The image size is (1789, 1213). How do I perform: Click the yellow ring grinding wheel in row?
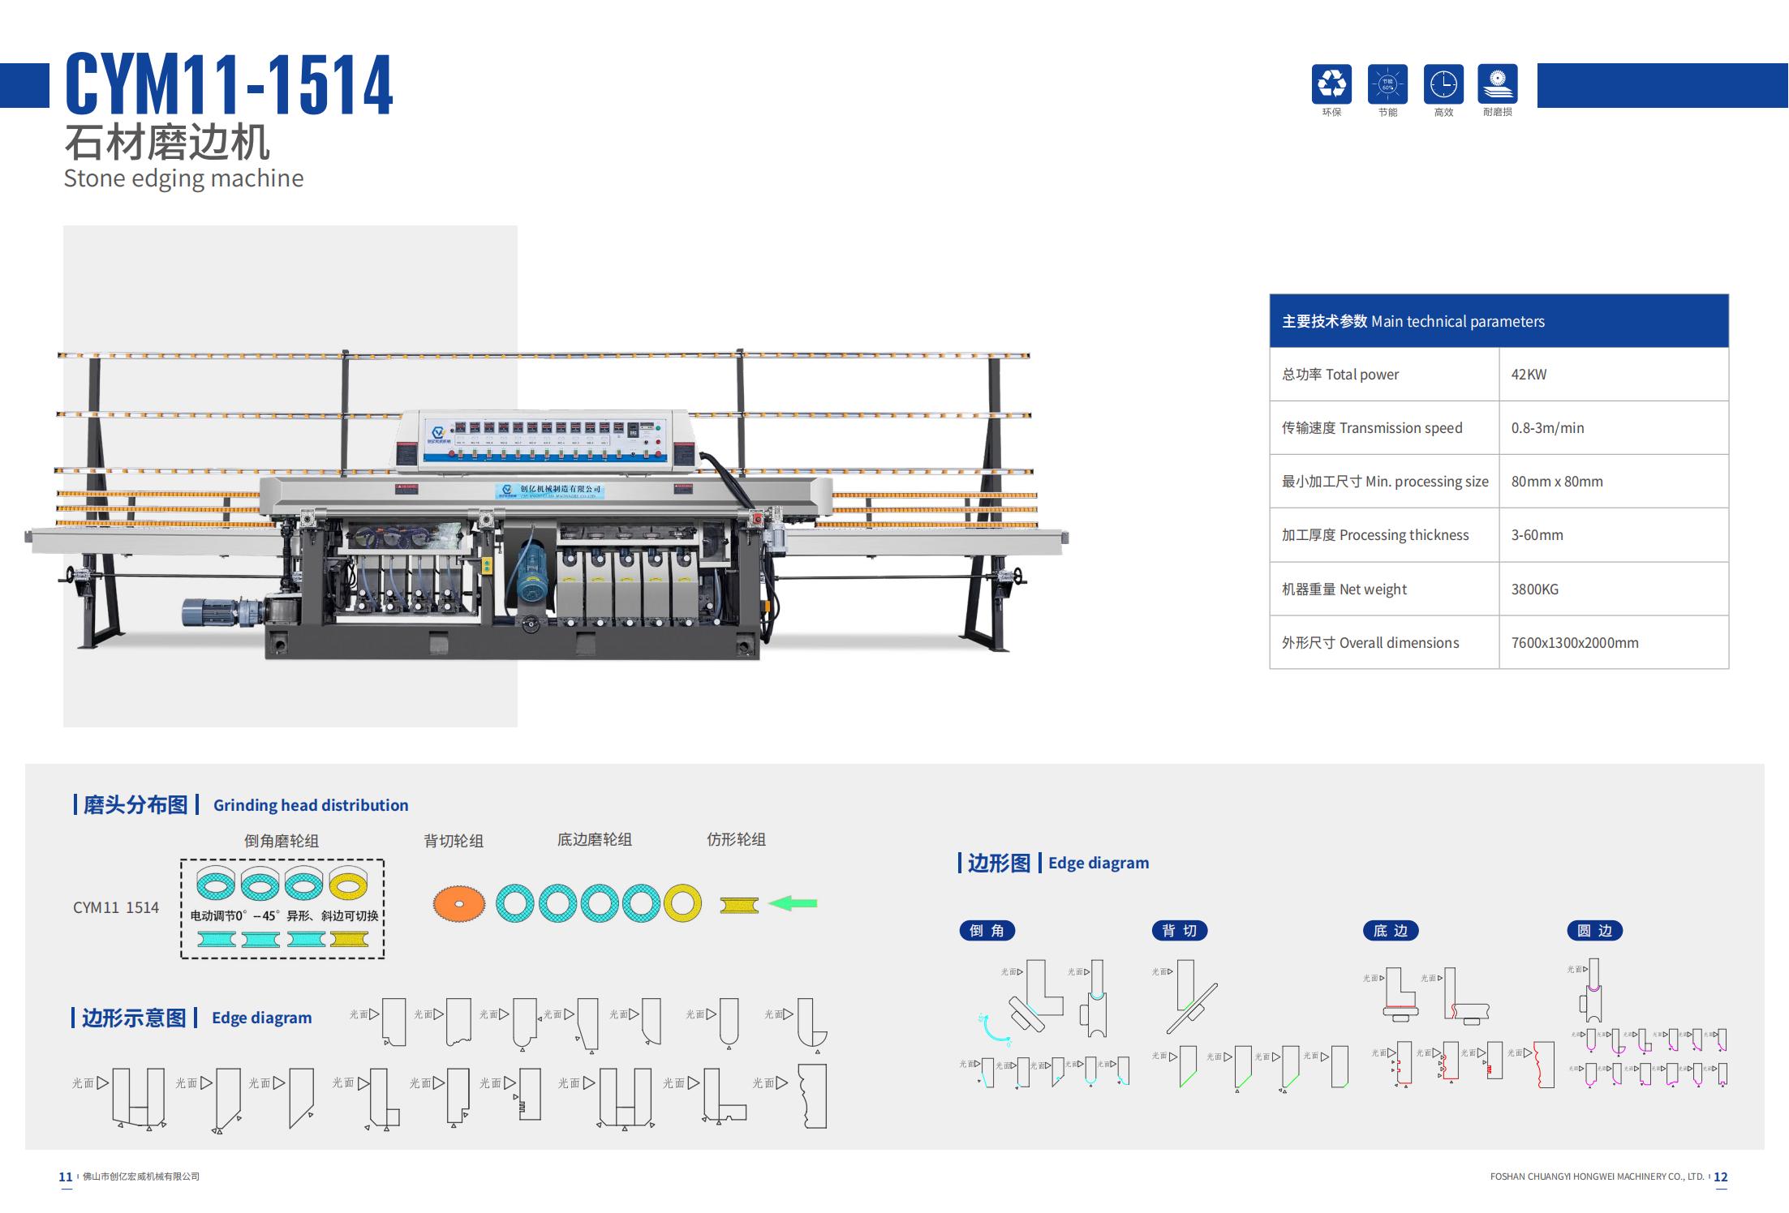682,903
